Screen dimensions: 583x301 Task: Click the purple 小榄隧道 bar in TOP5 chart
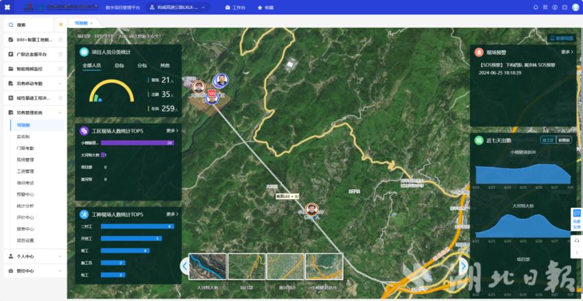point(136,143)
